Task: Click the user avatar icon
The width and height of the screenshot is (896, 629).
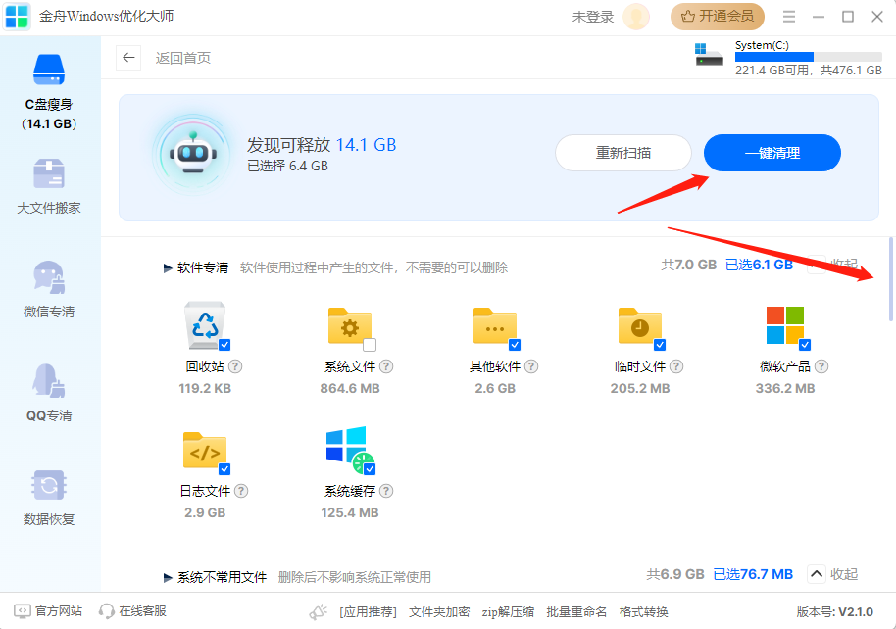Action: [x=636, y=17]
